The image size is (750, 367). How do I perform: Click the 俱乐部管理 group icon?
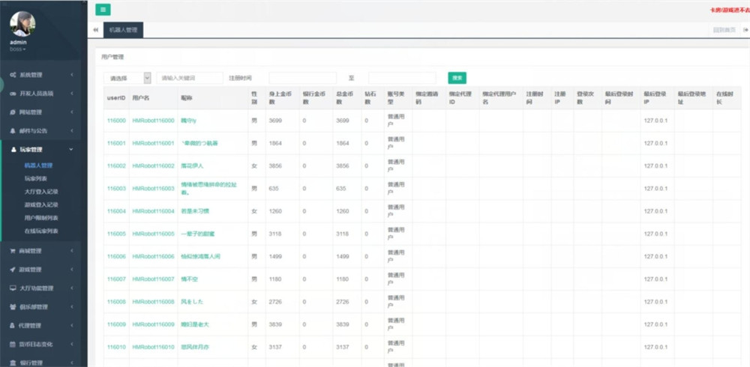13,306
